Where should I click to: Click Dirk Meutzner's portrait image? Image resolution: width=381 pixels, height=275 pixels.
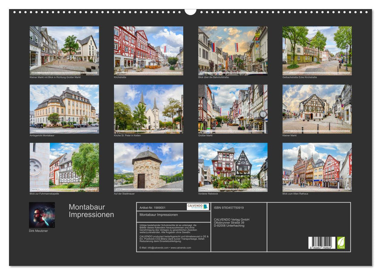point(42,215)
